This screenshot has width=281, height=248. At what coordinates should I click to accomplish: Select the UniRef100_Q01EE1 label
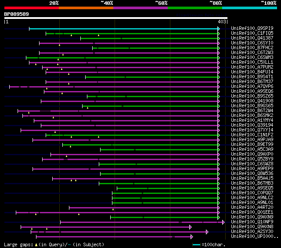click(x=252, y=212)
